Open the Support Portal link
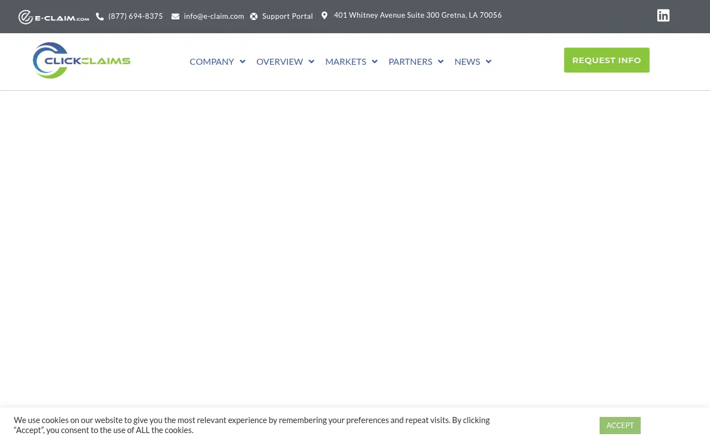710x443 pixels. pos(287,16)
